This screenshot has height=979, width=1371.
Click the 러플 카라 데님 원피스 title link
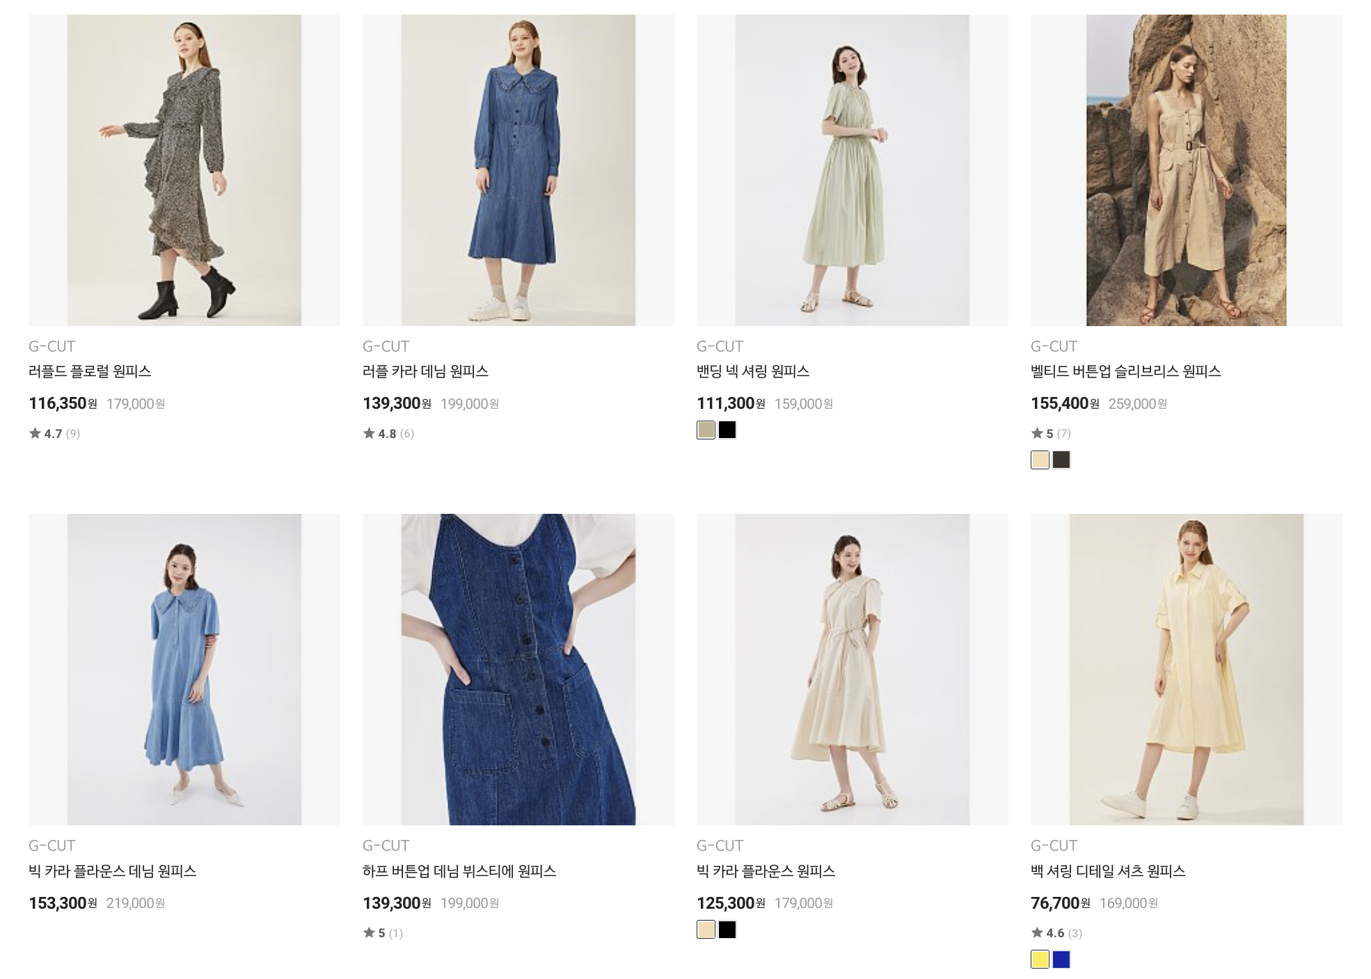point(425,371)
